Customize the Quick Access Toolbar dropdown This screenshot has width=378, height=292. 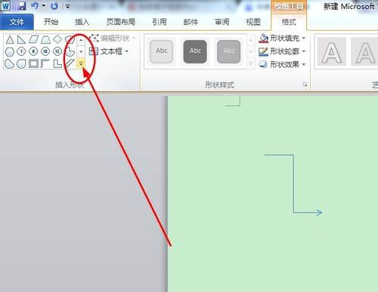(x=67, y=7)
